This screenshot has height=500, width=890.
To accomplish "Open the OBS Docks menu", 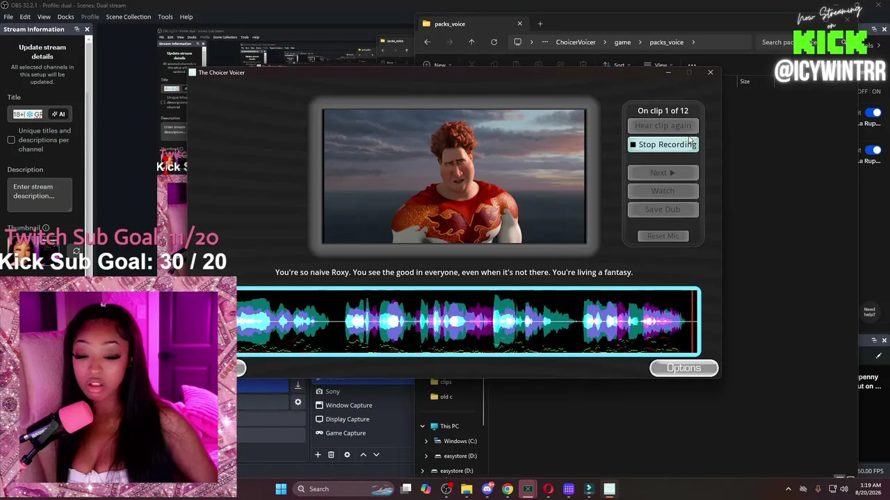I will tap(65, 17).
